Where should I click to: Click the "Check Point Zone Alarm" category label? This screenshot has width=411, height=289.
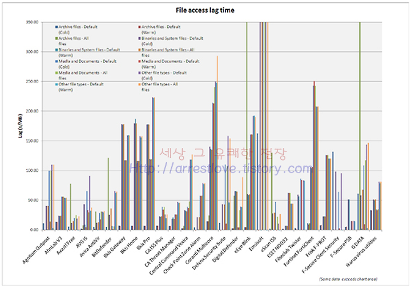click(x=183, y=255)
